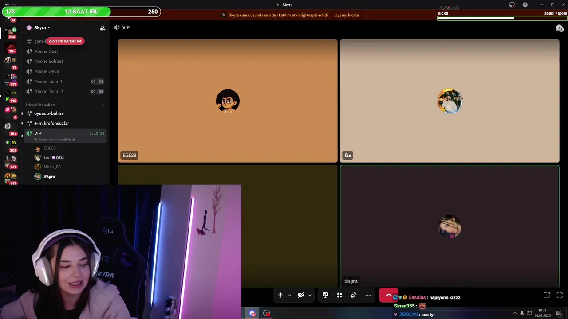Open the mikrofonsuzlar text channel
The height and width of the screenshot is (319, 568).
pos(66,123)
